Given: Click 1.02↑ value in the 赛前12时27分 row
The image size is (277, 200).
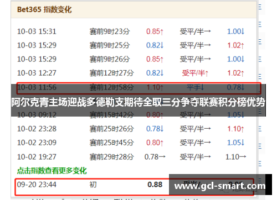Looking at the screenshot, I should tap(235, 73).
